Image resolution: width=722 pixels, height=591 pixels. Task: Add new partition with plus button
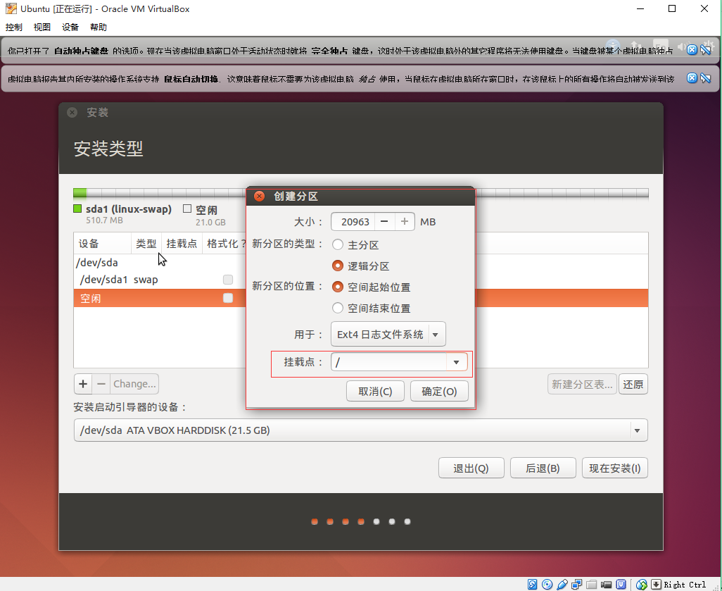pyautogui.click(x=83, y=383)
